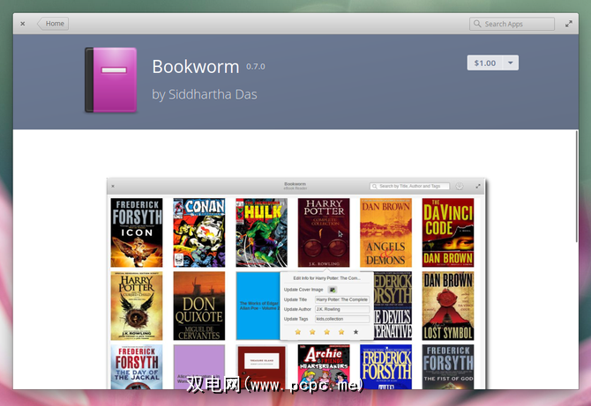Viewport: 591px width, 406px height.
Task: Set rating to five stars
Action: 355,332
